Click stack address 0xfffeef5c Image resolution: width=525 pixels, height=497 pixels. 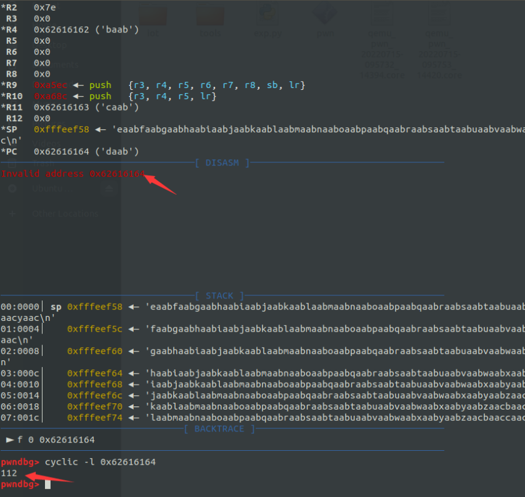[95, 329]
